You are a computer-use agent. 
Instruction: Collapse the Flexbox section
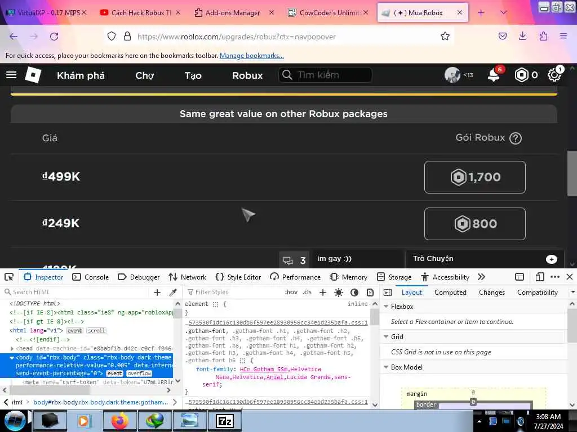coord(386,307)
